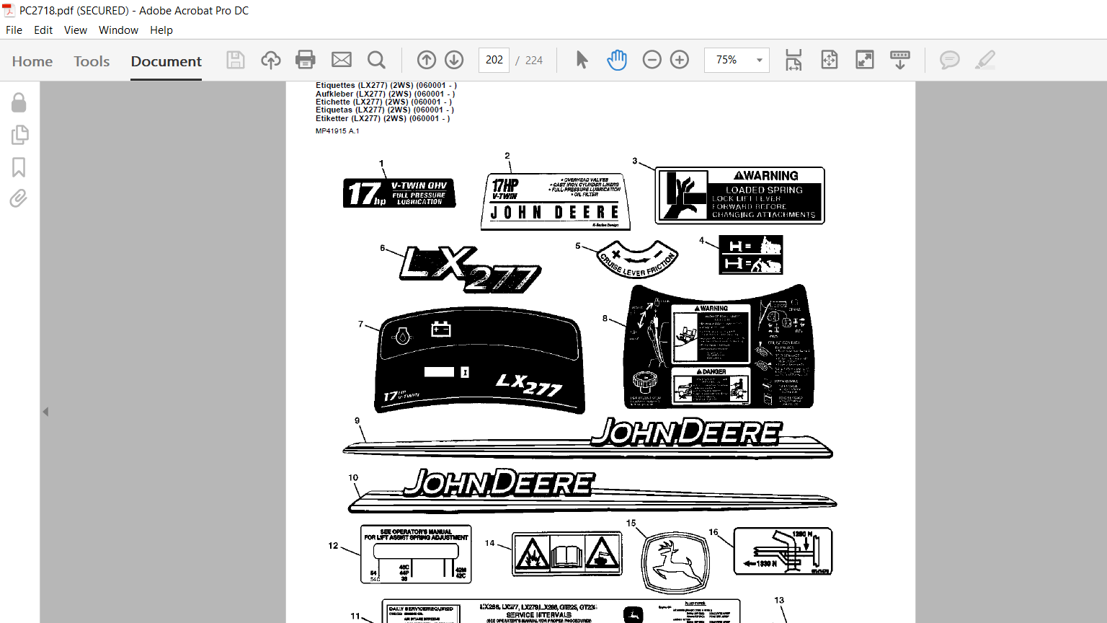Open the zoom level dropdown
The image size is (1107, 623).
[759, 60]
